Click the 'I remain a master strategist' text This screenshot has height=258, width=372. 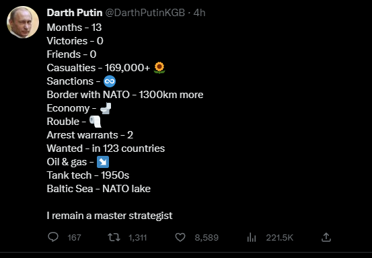pyautogui.click(x=110, y=216)
